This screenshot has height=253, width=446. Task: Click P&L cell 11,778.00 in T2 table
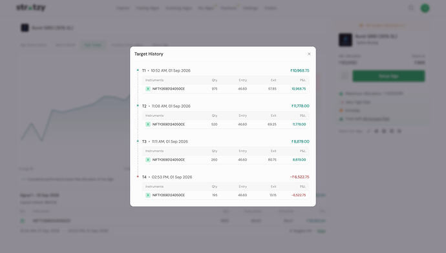(x=299, y=125)
